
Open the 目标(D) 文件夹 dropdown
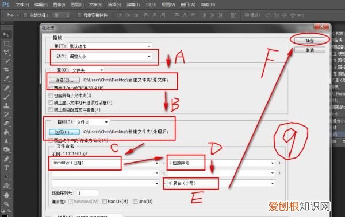tap(92, 122)
